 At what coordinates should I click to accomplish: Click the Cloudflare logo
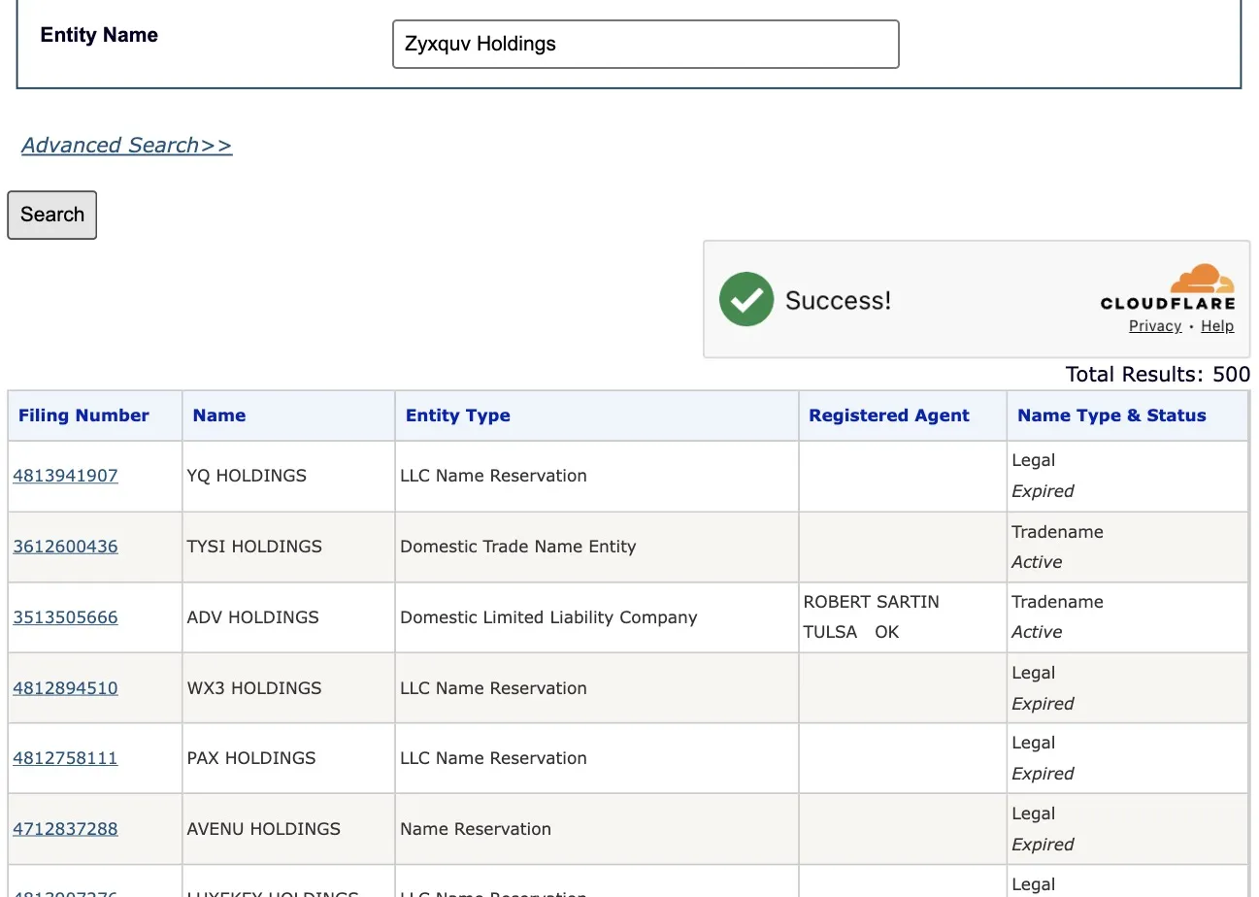point(1167,287)
